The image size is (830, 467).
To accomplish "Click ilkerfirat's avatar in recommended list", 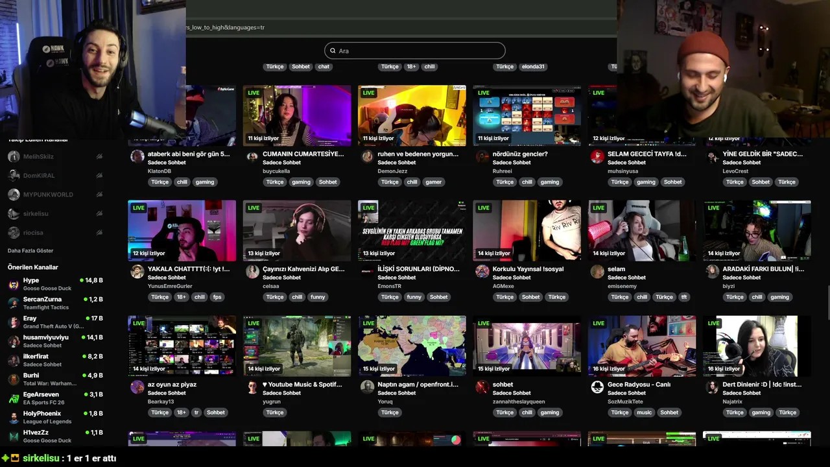I will [x=14, y=360].
